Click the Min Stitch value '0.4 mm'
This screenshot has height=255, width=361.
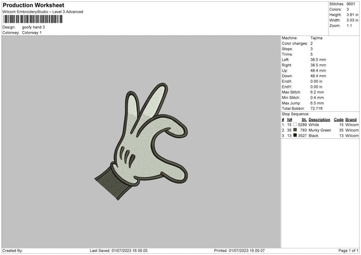(x=317, y=97)
